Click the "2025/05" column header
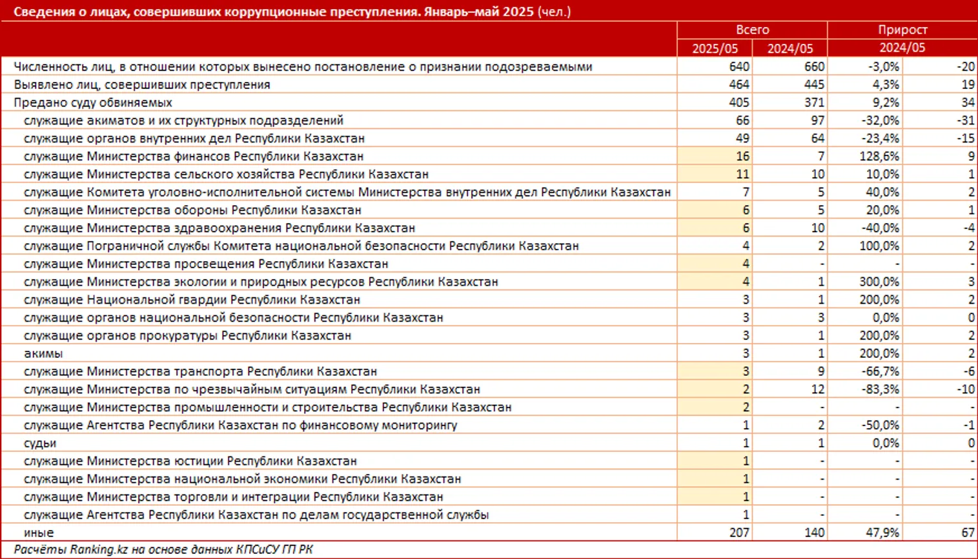Viewport: 978px width, 559px height. point(714,48)
